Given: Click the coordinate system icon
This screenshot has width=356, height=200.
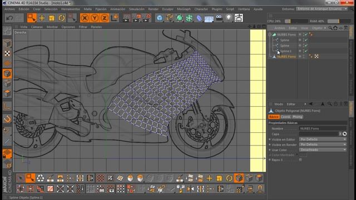Looking at the screenshot, I should [115, 18].
